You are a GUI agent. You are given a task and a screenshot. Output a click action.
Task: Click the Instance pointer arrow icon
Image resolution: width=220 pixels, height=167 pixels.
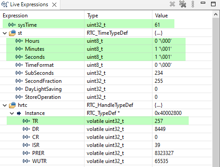(x=19, y=114)
